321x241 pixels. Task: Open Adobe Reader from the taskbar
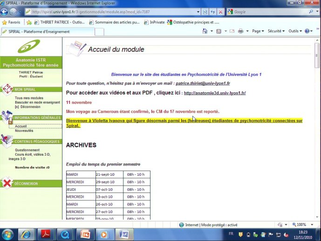pyautogui.click(x=46, y=234)
